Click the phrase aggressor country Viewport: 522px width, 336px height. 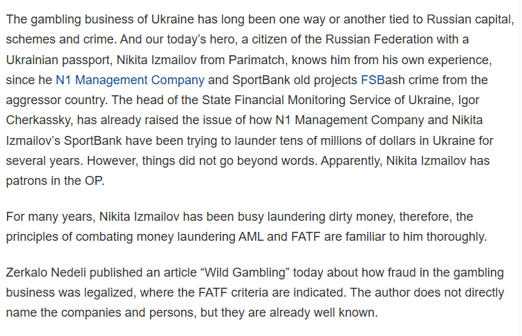click(x=56, y=100)
